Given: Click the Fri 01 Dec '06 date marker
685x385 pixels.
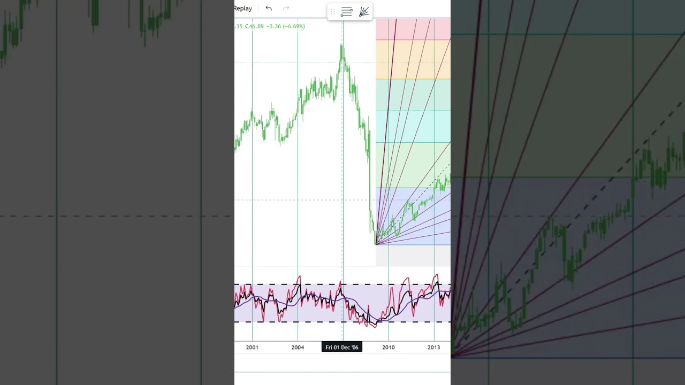Looking at the screenshot, I should 342,348.
